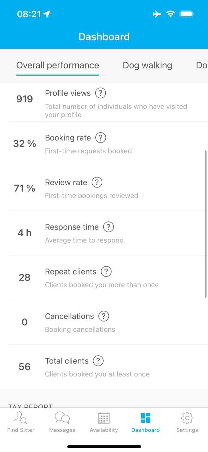Image resolution: width=208 pixels, height=452 pixels.
Task: Open the Repeat clients help icon
Action: (106, 272)
